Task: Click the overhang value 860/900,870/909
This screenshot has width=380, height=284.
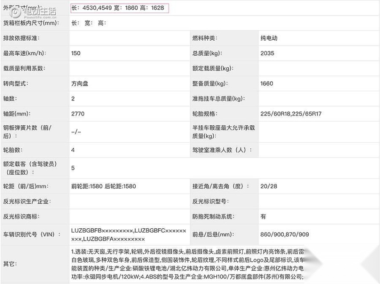Action: point(285,235)
